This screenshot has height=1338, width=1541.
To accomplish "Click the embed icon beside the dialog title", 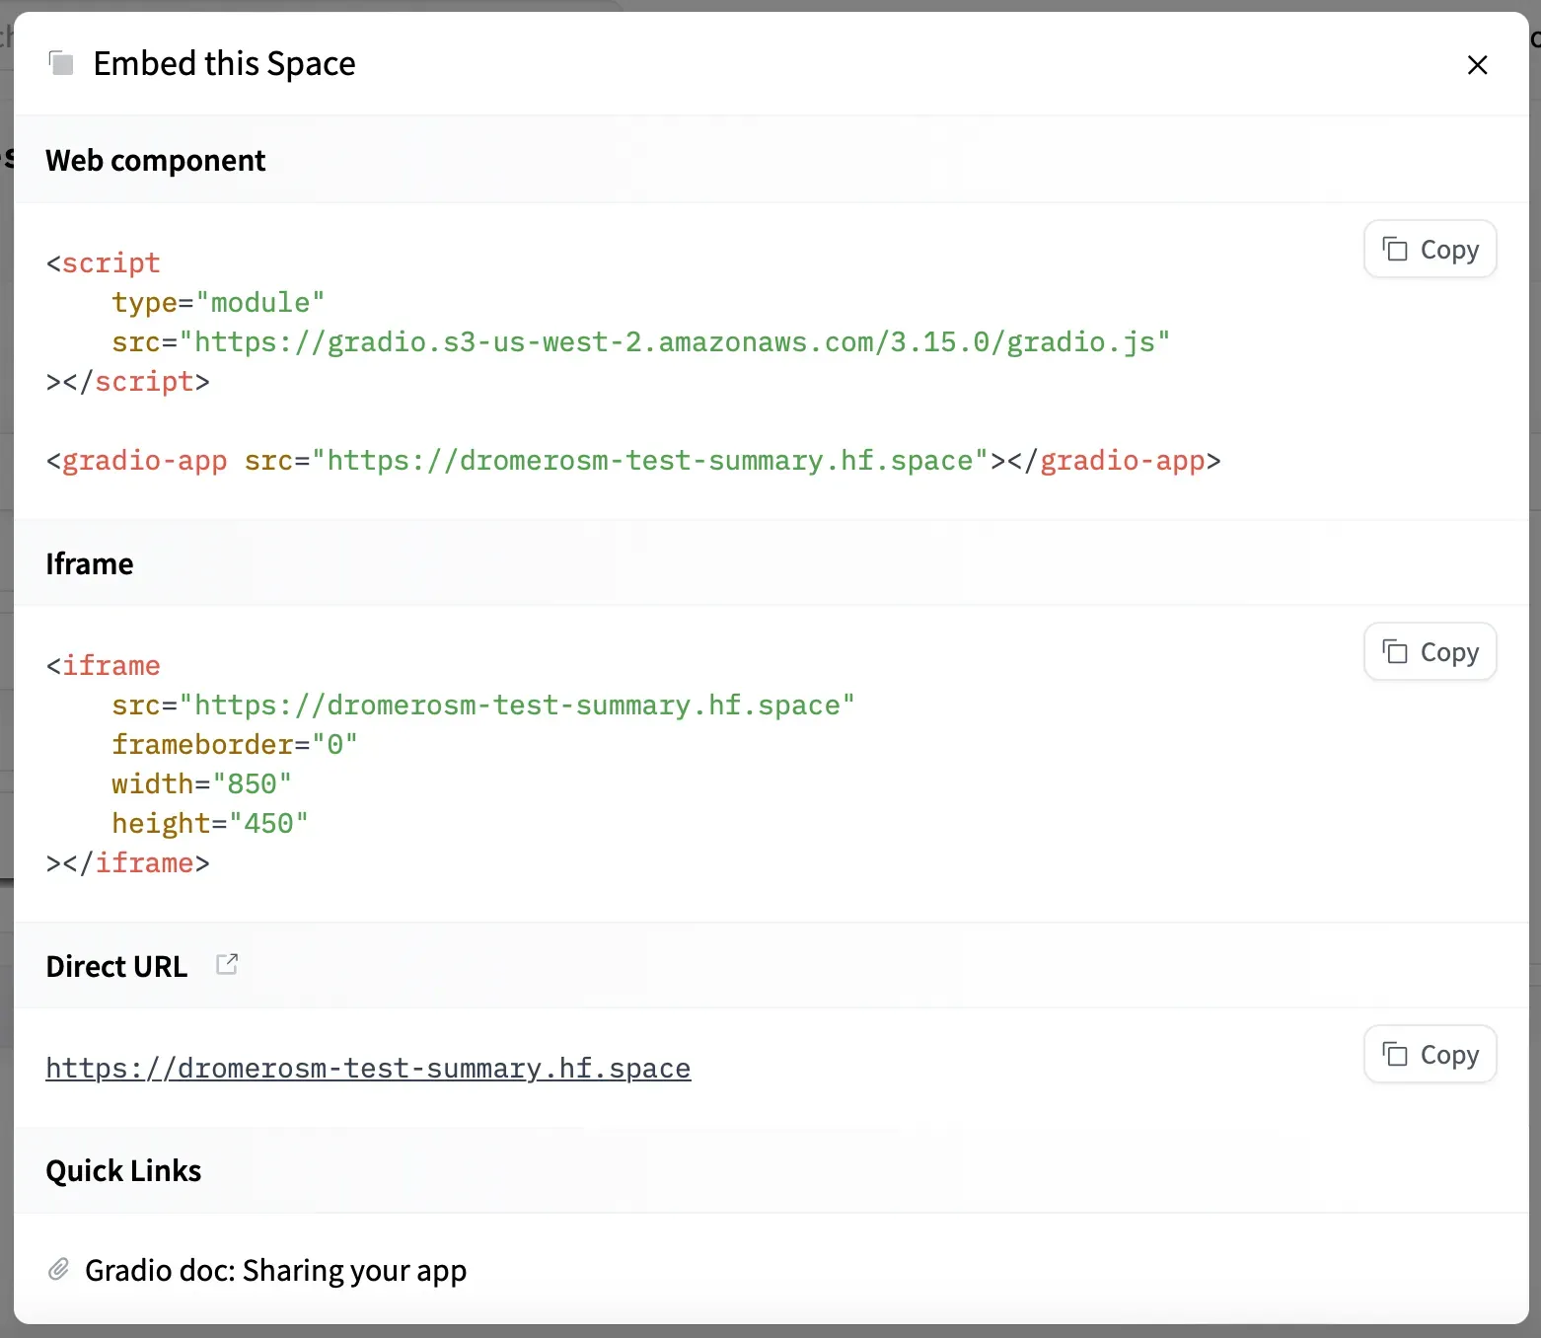I will tap(61, 64).
